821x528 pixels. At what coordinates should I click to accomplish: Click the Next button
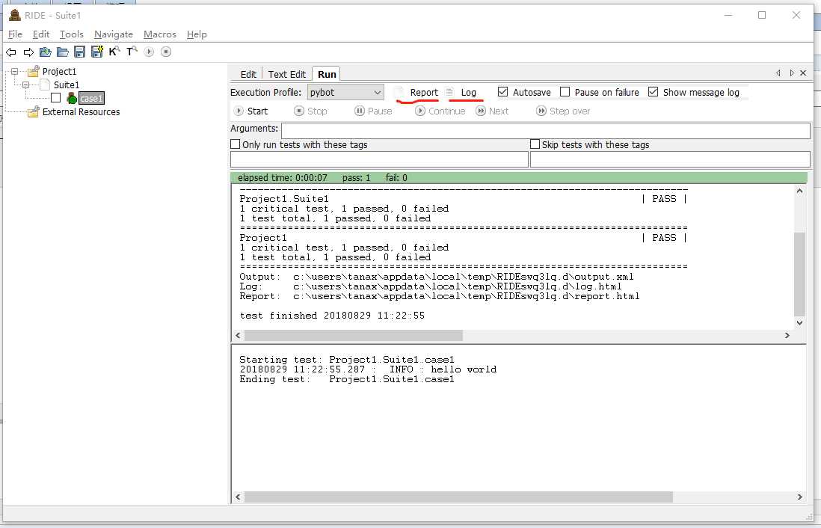click(x=492, y=111)
